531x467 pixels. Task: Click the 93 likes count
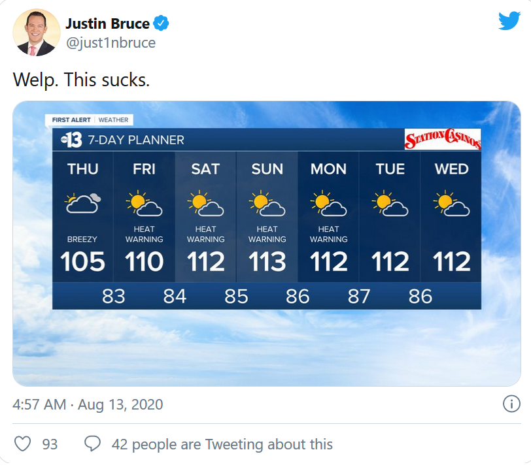click(x=50, y=444)
